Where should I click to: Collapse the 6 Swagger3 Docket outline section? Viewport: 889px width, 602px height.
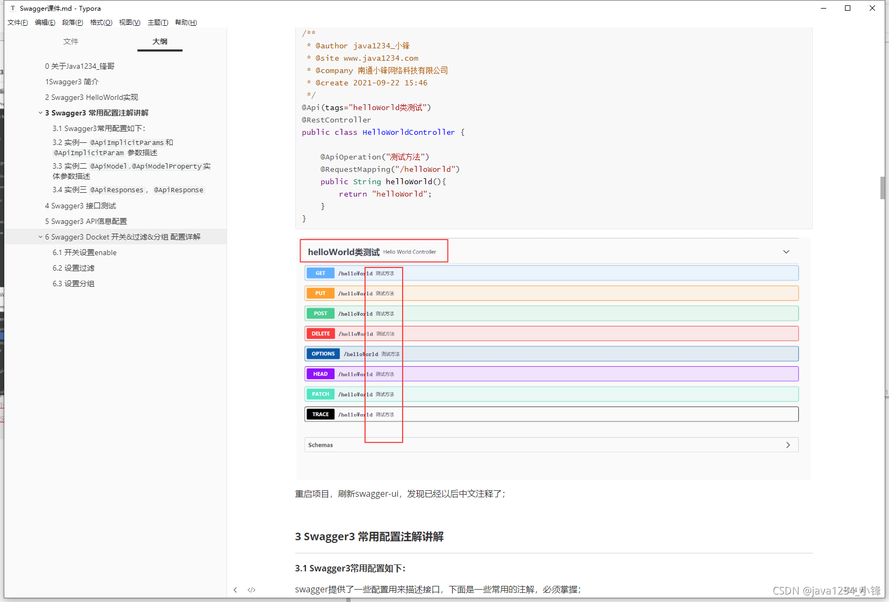[40, 237]
